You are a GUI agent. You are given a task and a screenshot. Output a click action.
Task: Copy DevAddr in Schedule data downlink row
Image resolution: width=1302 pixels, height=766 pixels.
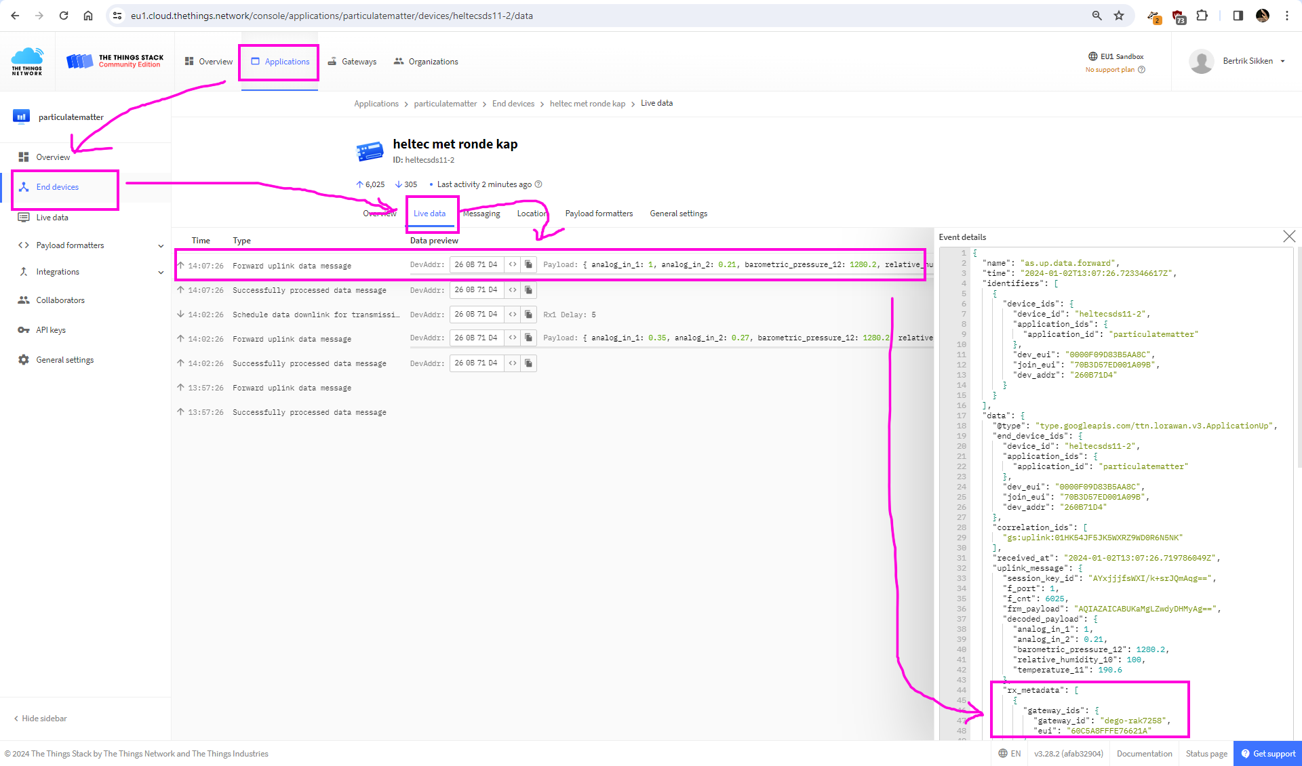(528, 315)
